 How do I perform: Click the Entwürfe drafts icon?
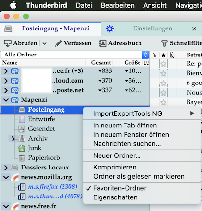pos(22,119)
